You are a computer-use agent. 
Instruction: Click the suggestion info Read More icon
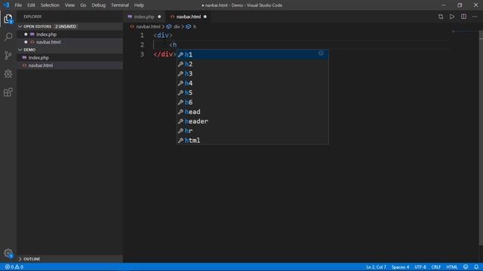click(321, 53)
